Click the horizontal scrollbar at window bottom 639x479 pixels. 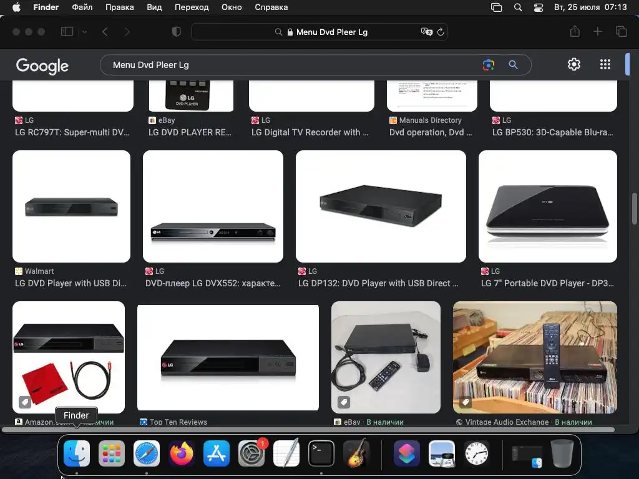pos(308,430)
